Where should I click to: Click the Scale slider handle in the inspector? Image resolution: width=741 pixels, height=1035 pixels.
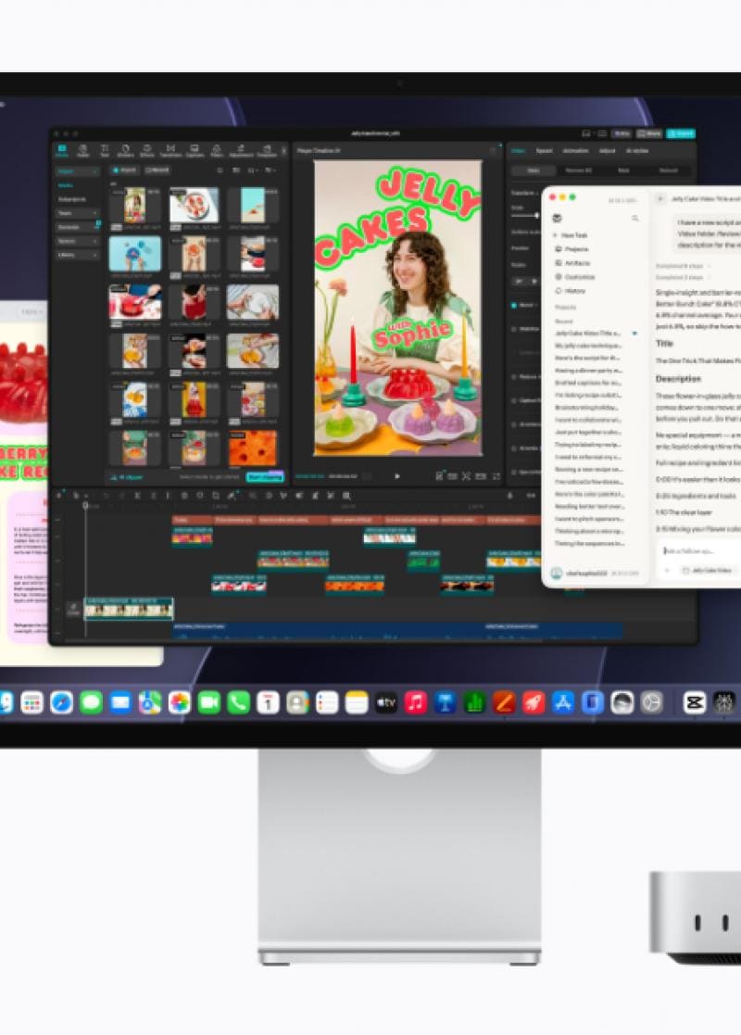tap(536, 216)
